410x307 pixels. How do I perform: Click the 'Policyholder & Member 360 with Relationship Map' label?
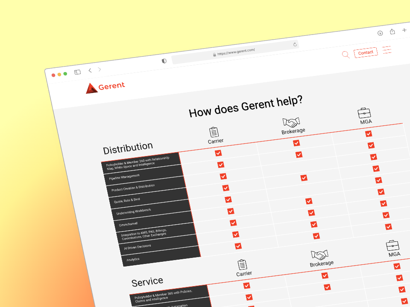coord(138,163)
